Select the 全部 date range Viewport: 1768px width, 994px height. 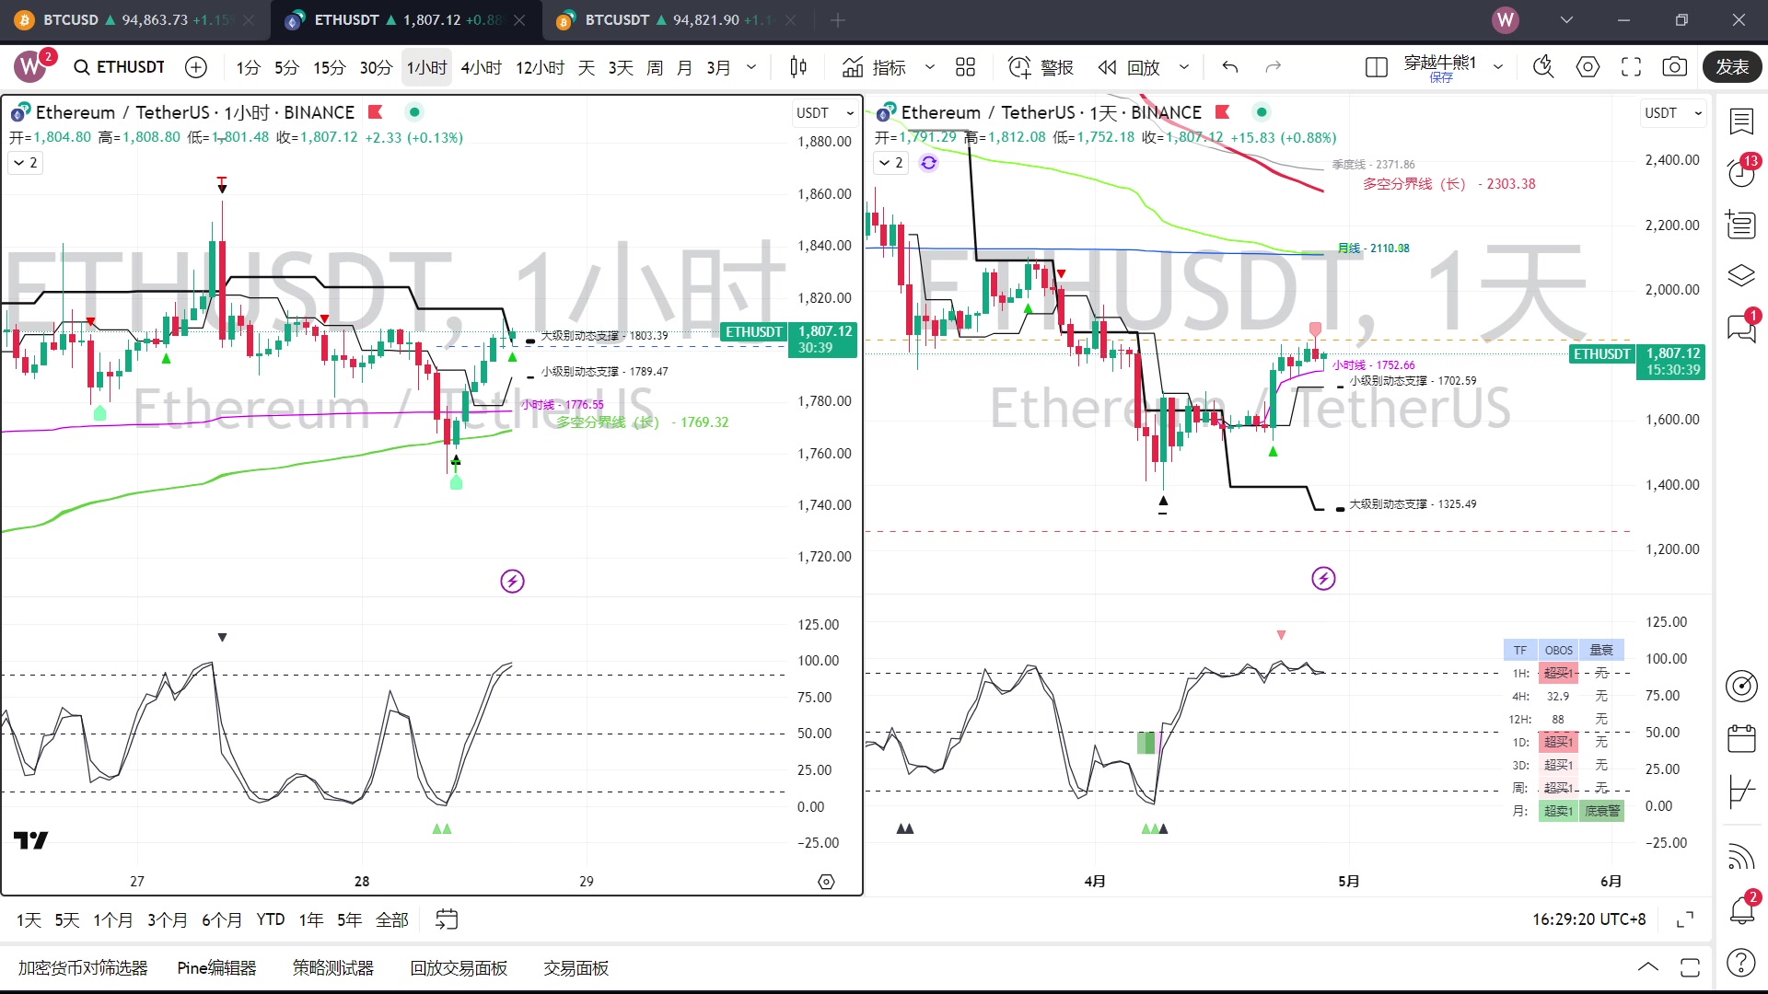tap(391, 919)
